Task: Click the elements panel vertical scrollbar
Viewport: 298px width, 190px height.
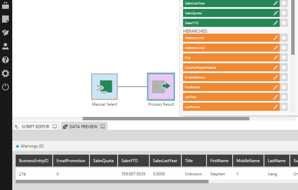Action: coord(293,27)
